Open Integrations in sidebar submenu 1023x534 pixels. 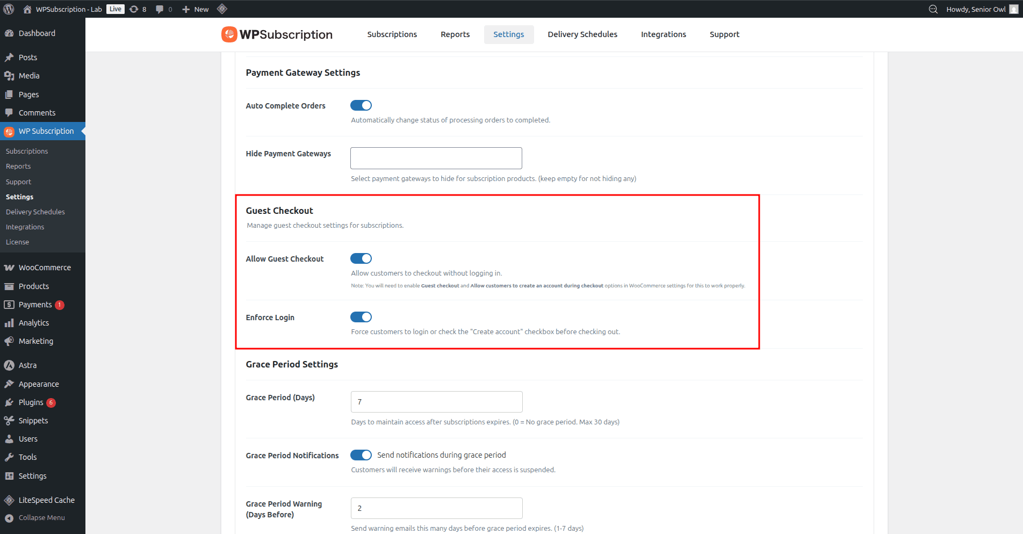tap(25, 227)
